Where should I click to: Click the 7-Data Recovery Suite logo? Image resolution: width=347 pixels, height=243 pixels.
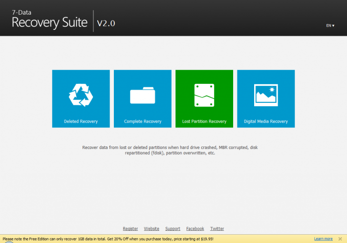pyautogui.click(x=49, y=20)
